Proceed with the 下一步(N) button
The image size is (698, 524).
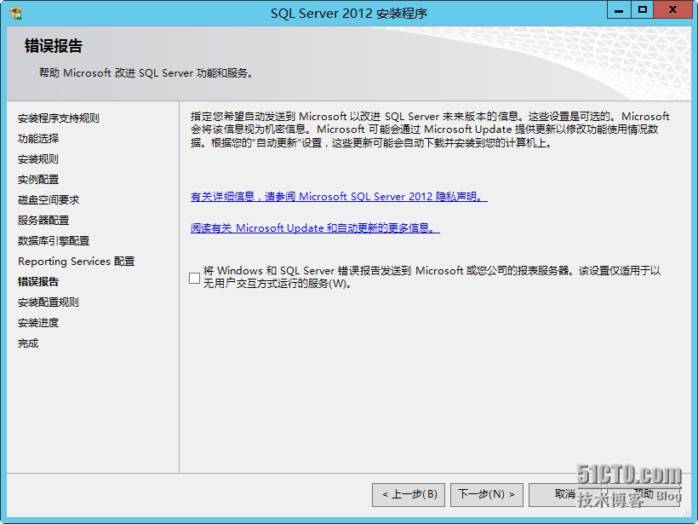click(487, 494)
